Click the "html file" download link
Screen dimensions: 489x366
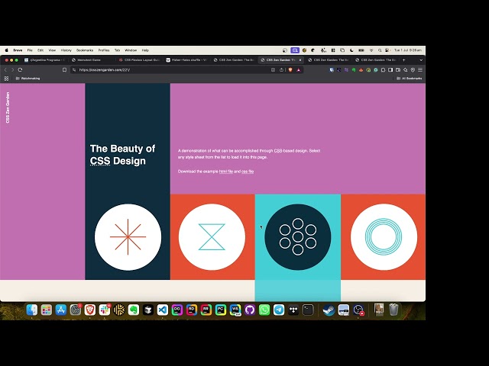pyautogui.click(x=225, y=172)
